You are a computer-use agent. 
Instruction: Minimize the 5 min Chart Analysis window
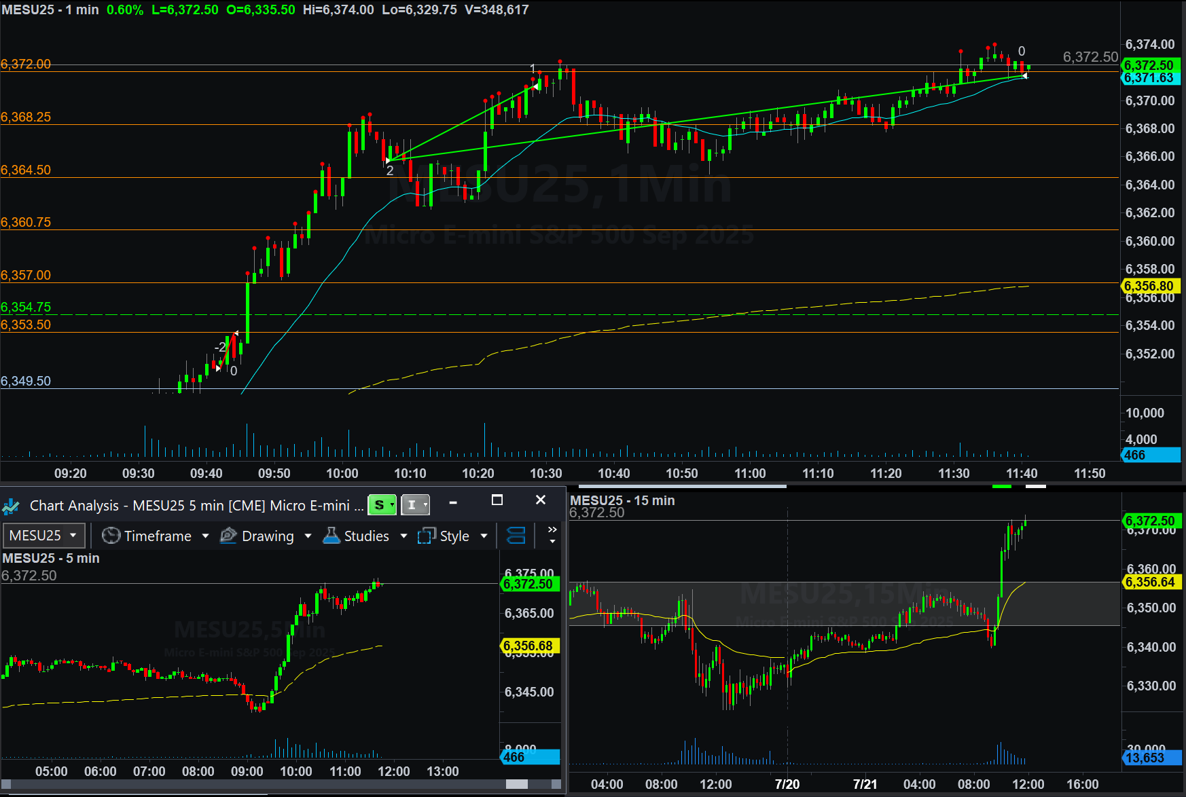[x=453, y=502]
